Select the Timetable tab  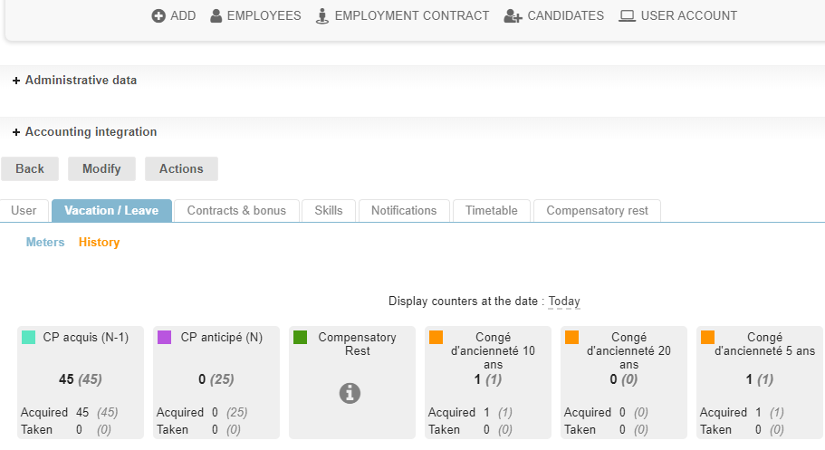click(x=492, y=211)
